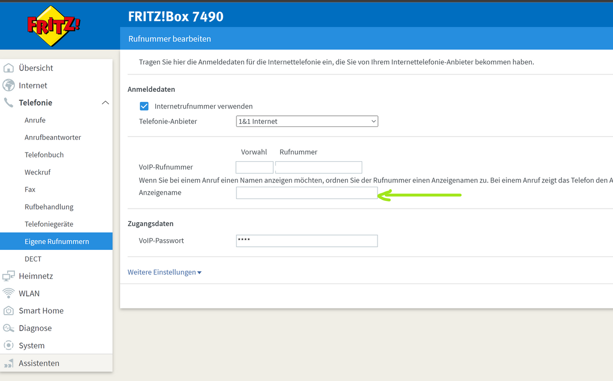Image resolution: width=613 pixels, height=381 pixels.
Task: Click the Anmeldedaten section heading
Action: (x=151, y=89)
